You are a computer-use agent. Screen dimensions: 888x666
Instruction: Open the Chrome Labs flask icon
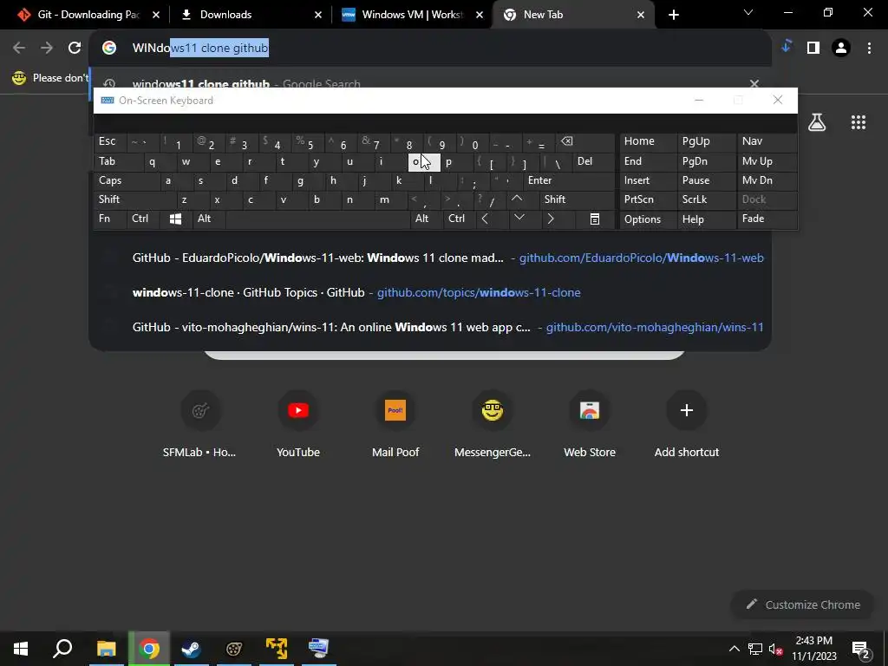pos(817,121)
